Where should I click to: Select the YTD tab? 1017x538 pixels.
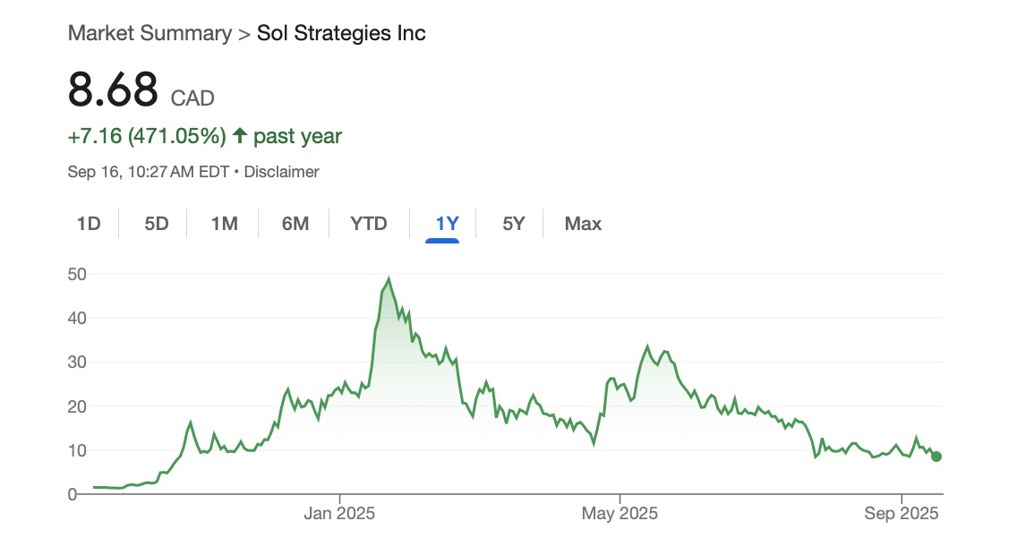pos(369,224)
